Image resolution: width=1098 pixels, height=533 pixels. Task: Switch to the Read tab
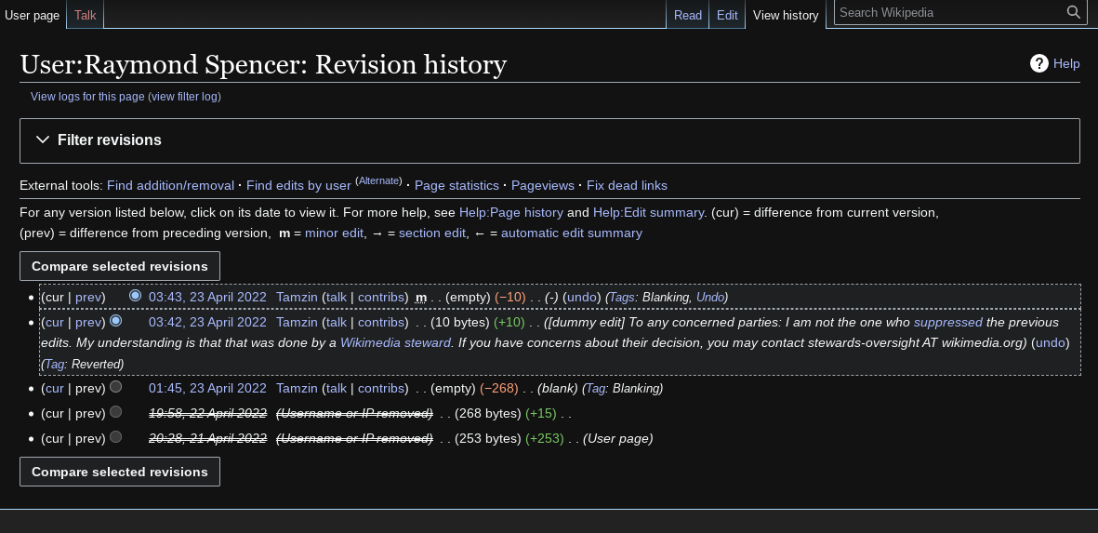pyautogui.click(x=688, y=15)
